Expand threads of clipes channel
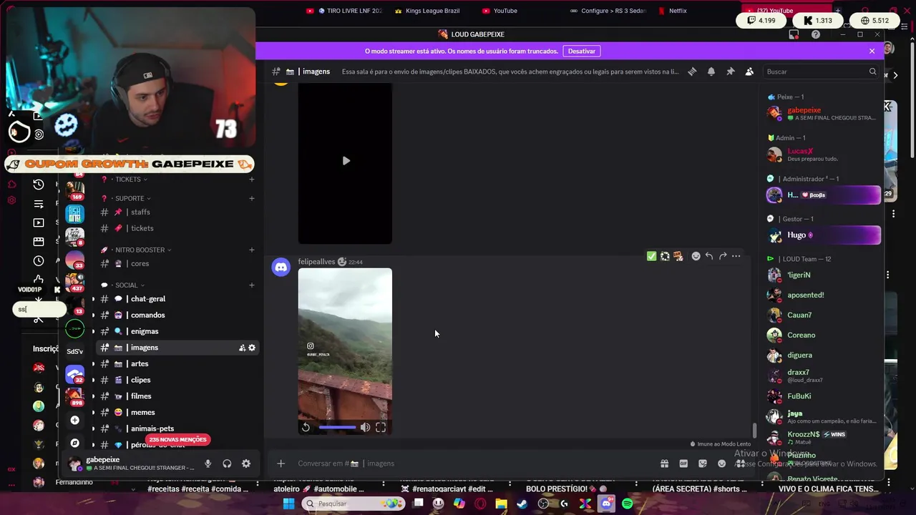Image resolution: width=916 pixels, height=515 pixels. (x=93, y=380)
